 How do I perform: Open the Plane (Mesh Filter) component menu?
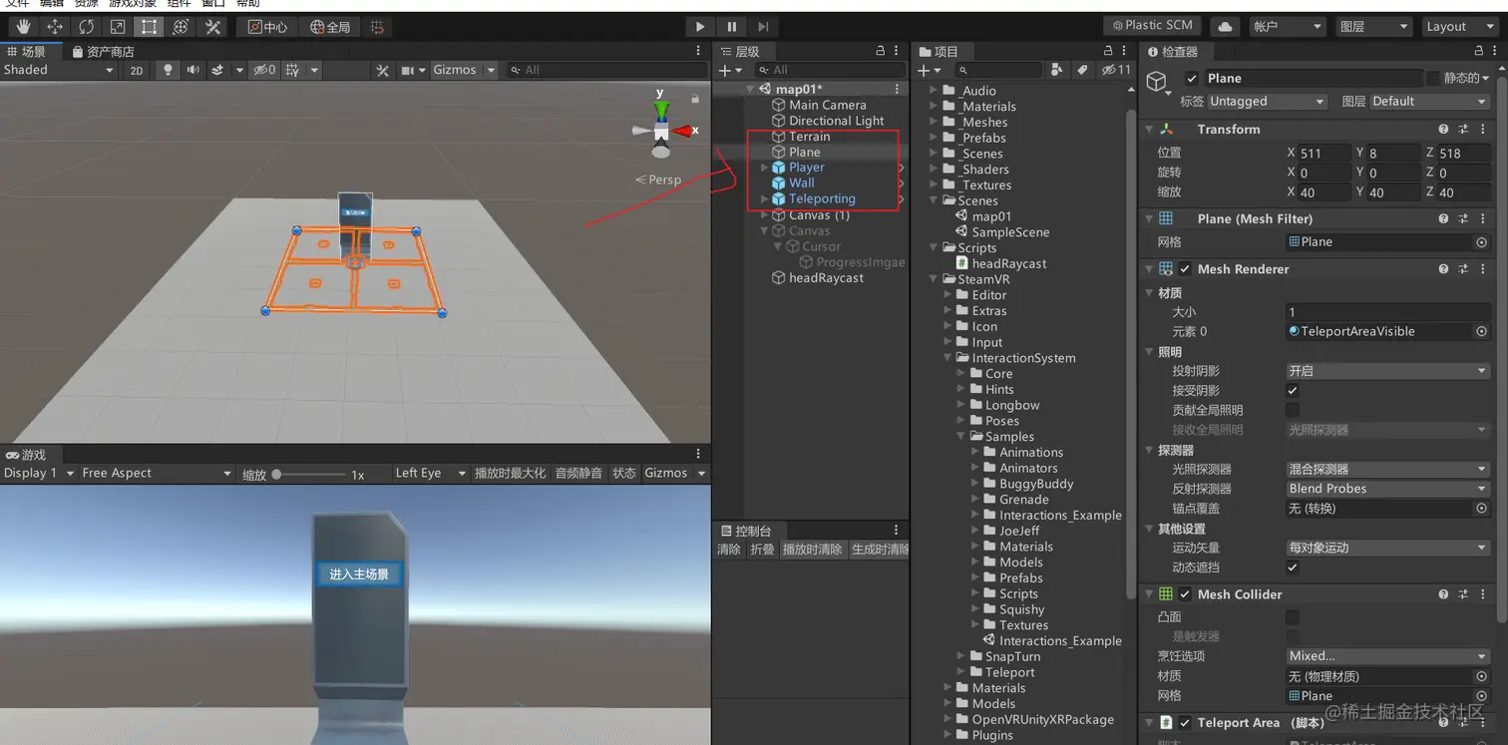(x=1482, y=218)
